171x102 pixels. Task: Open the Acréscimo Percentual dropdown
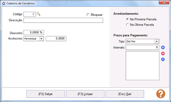41,39
